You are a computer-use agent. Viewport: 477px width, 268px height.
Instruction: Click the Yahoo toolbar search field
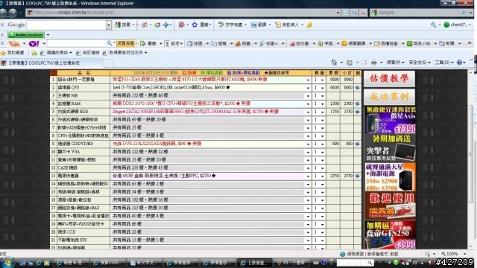(77, 44)
